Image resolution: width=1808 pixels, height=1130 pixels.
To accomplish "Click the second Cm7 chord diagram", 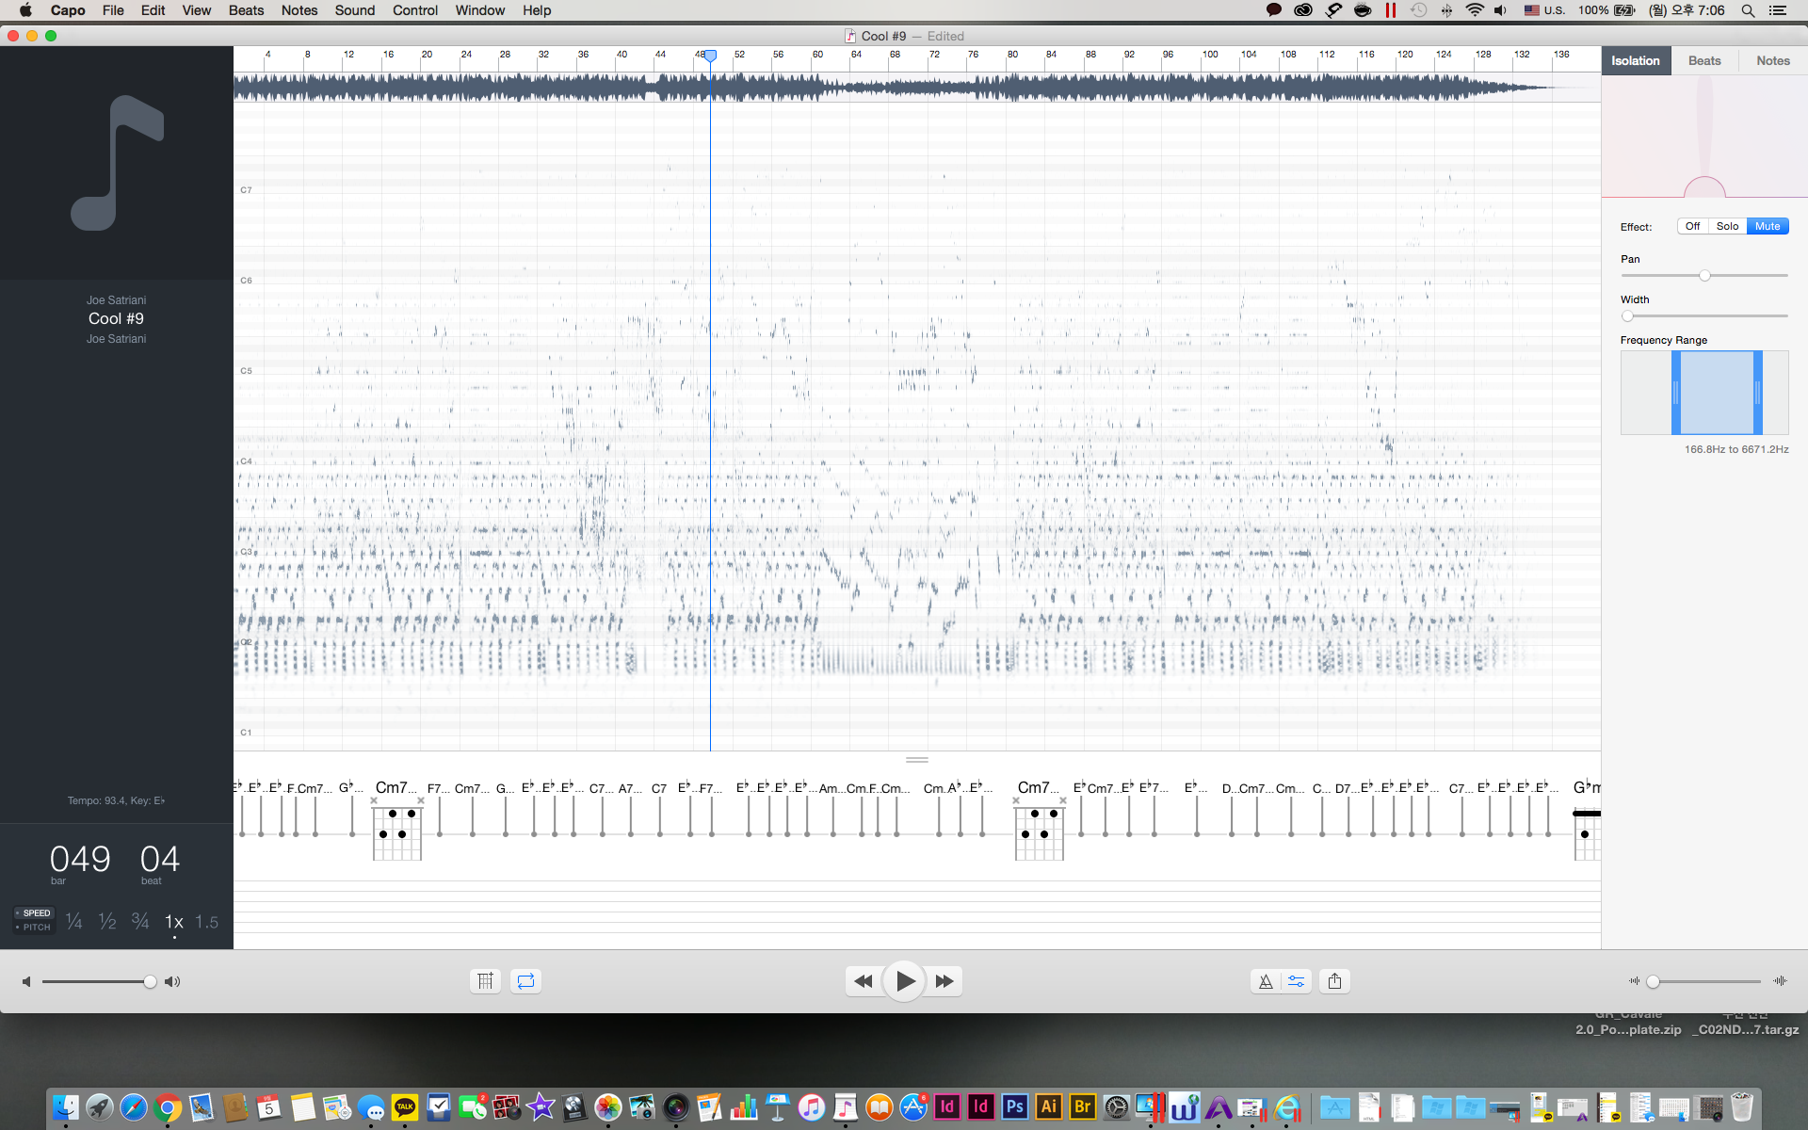I will (x=1039, y=828).
